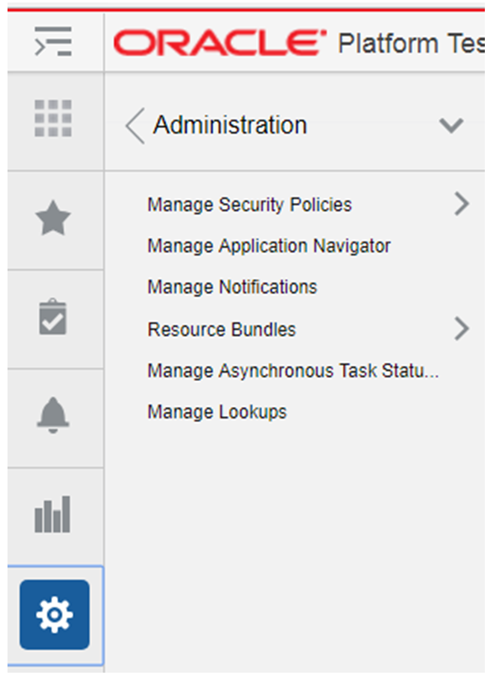Open Manage Notifications
The height and width of the screenshot is (676, 489).
point(234,287)
